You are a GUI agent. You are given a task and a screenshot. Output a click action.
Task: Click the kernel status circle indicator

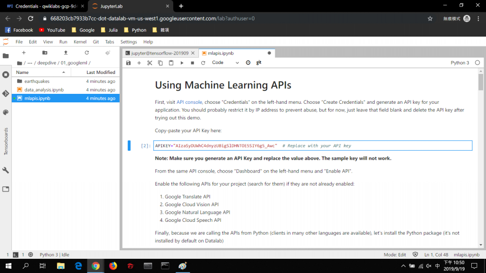click(477, 63)
